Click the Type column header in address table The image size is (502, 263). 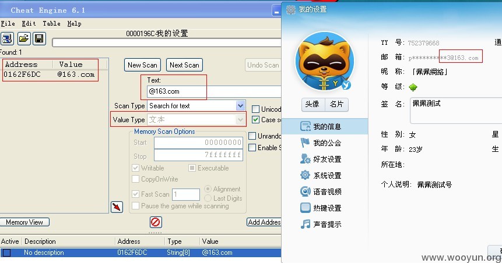(x=174, y=241)
